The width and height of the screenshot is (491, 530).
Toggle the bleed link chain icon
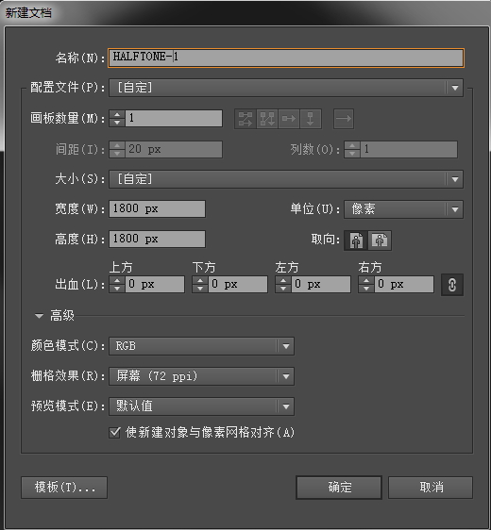tap(452, 285)
